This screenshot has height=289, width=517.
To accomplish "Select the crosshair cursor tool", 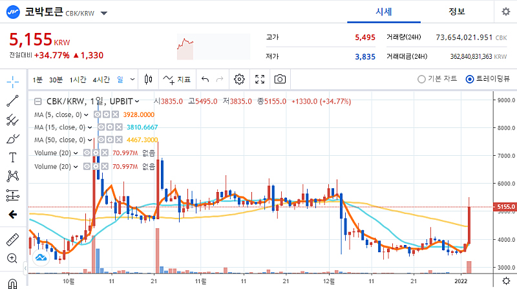I will click(x=12, y=81).
